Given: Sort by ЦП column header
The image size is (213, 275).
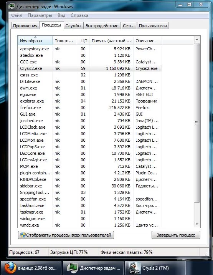Looking at the screenshot, I should [83, 41].
